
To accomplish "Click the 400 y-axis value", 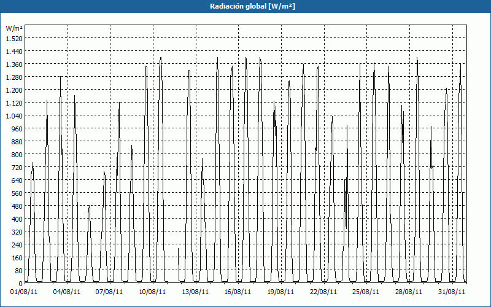I will [x=17, y=219].
